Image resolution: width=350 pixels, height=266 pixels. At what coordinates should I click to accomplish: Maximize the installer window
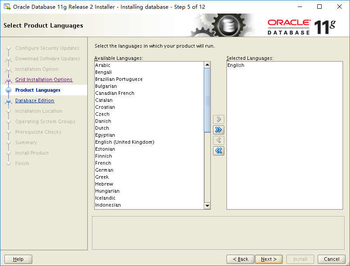pyautogui.click(x=319, y=7)
